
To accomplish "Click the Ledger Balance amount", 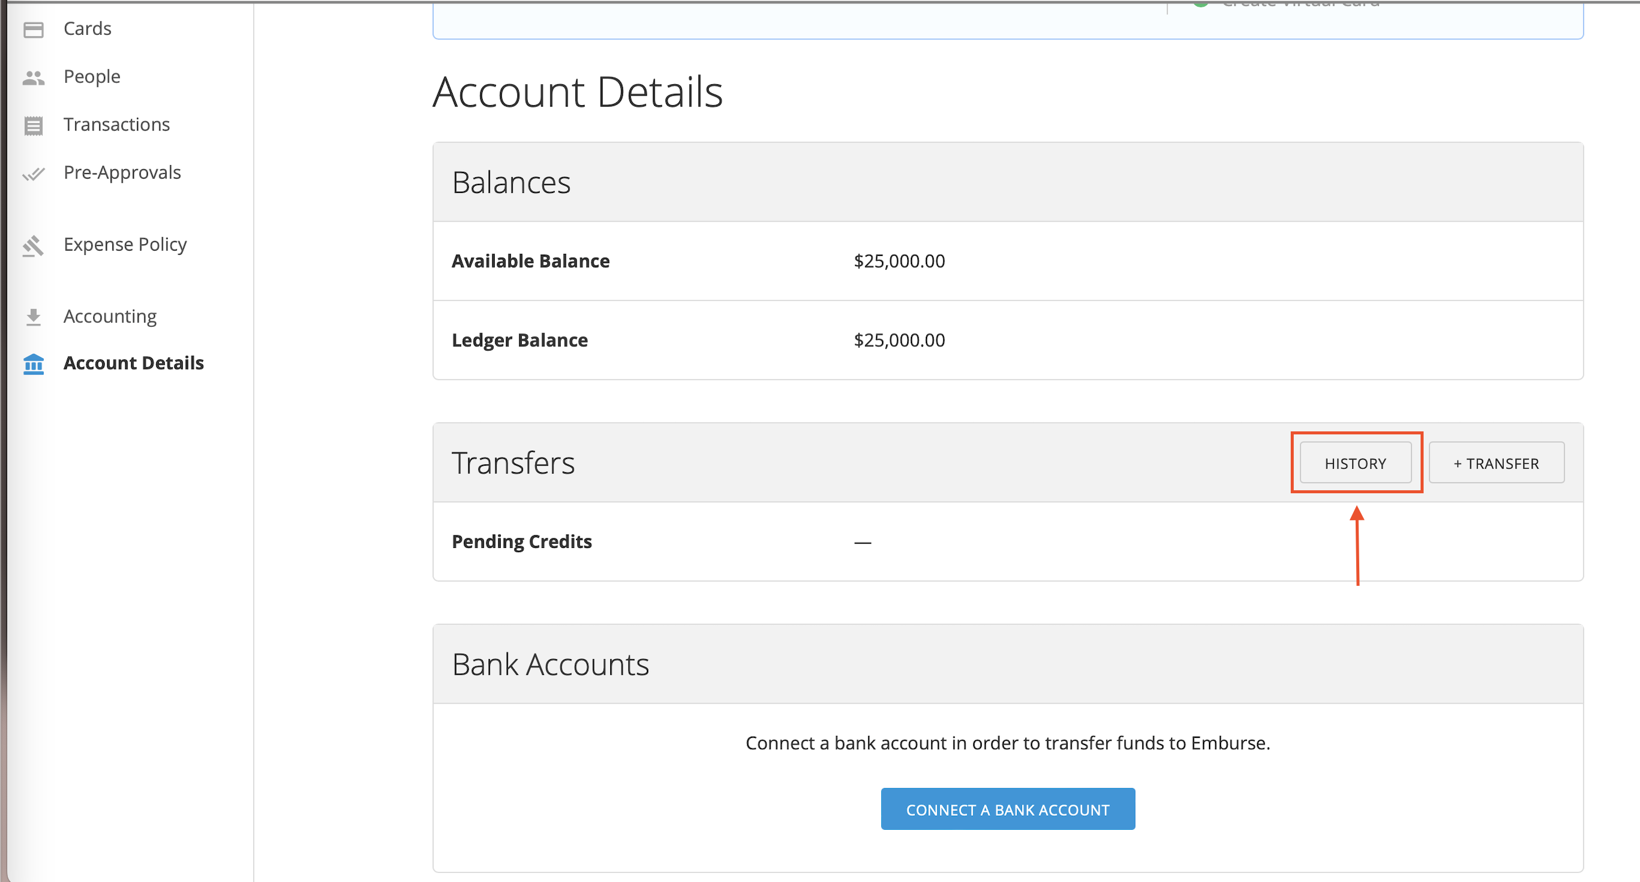I will 899,341.
